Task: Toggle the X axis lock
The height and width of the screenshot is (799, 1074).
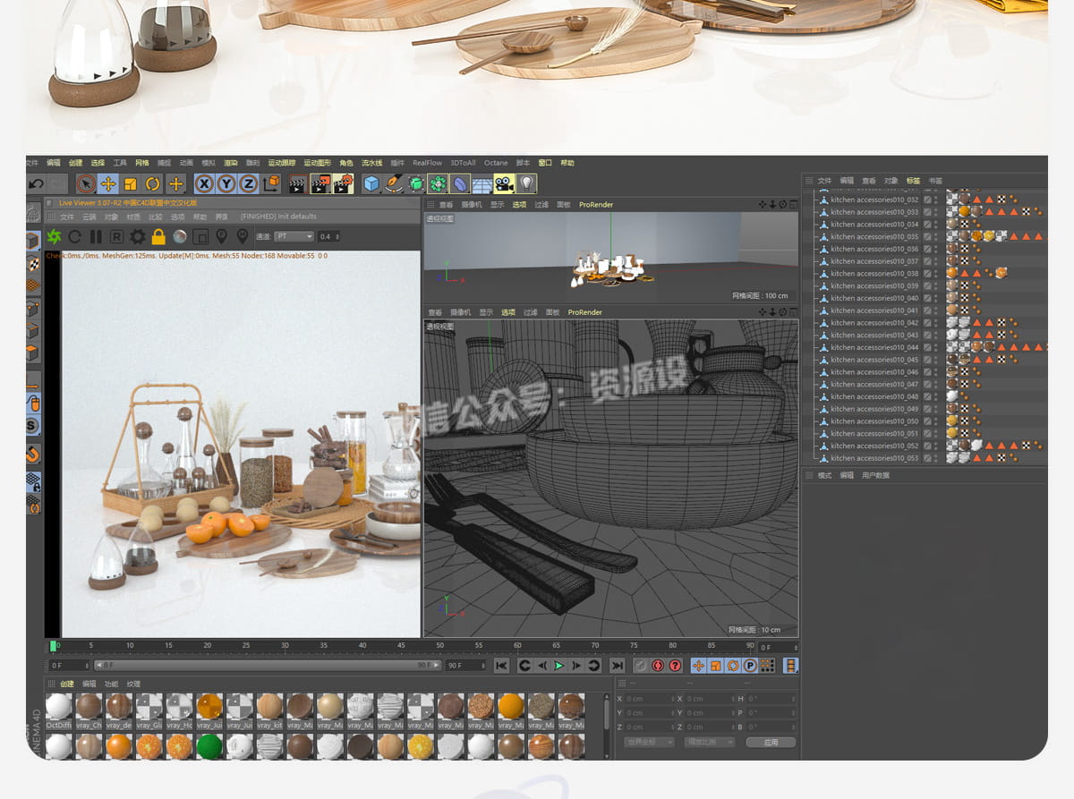Action: point(204,183)
